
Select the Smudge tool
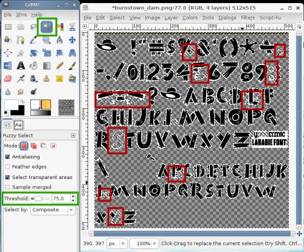[x=21, y=92]
